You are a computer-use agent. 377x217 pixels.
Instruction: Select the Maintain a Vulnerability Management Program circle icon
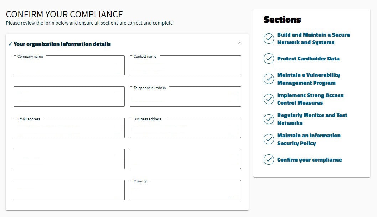coord(269,79)
